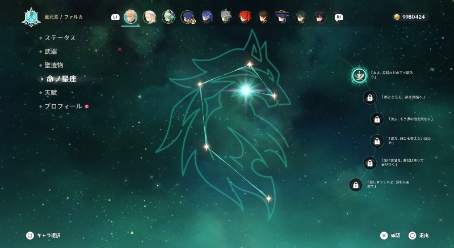Click the red notification badge on プロフィール
454x248 pixels.
point(87,106)
